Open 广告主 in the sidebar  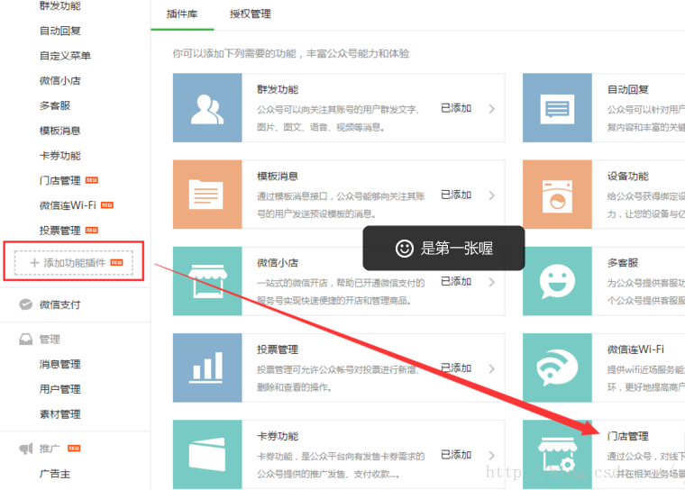(55, 474)
